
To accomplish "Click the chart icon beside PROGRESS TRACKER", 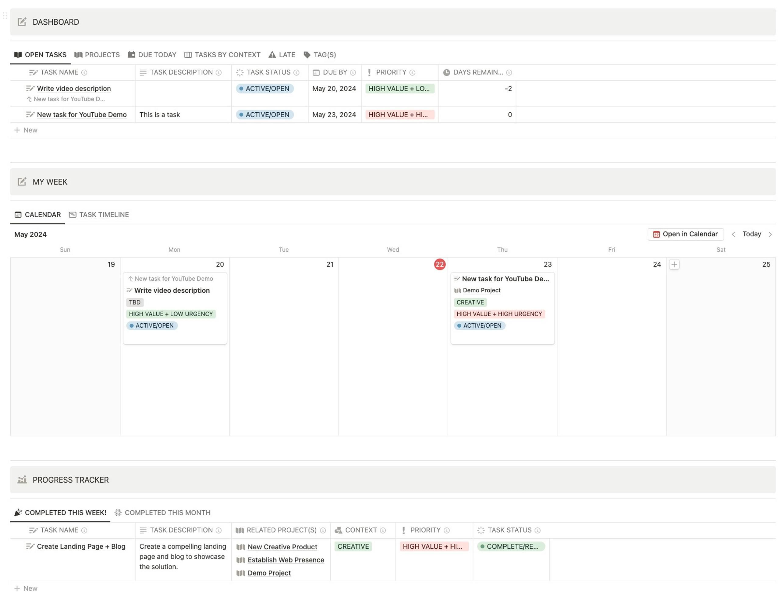I will pyautogui.click(x=22, y=480).
